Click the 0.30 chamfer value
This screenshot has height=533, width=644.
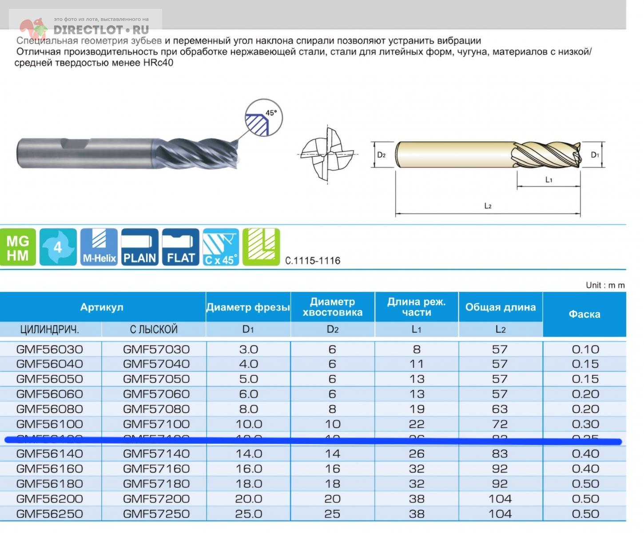(585, 424)
